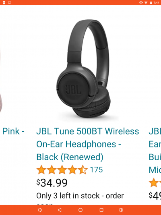This screenshot has height=215, width=161.
Task: Tap the volume down speaker icon
Action: pos(40,210)
